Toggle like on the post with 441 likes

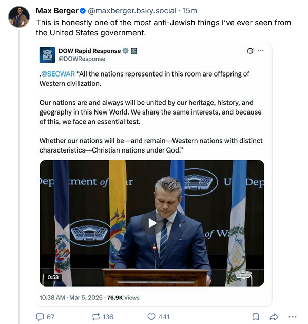151,317
